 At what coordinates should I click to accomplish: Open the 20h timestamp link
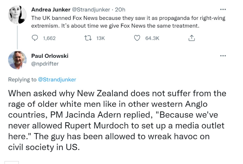pos(120,9)
